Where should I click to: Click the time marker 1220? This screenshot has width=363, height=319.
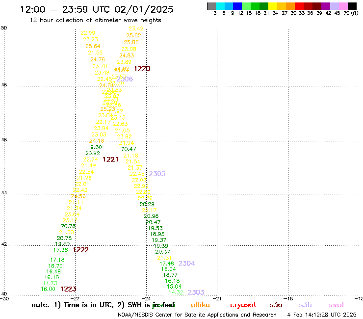coord(142,69)
